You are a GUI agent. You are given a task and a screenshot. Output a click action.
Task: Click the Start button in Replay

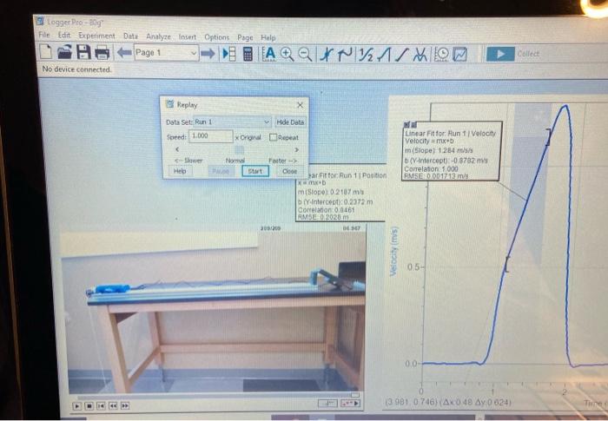[x=255, y=171]
